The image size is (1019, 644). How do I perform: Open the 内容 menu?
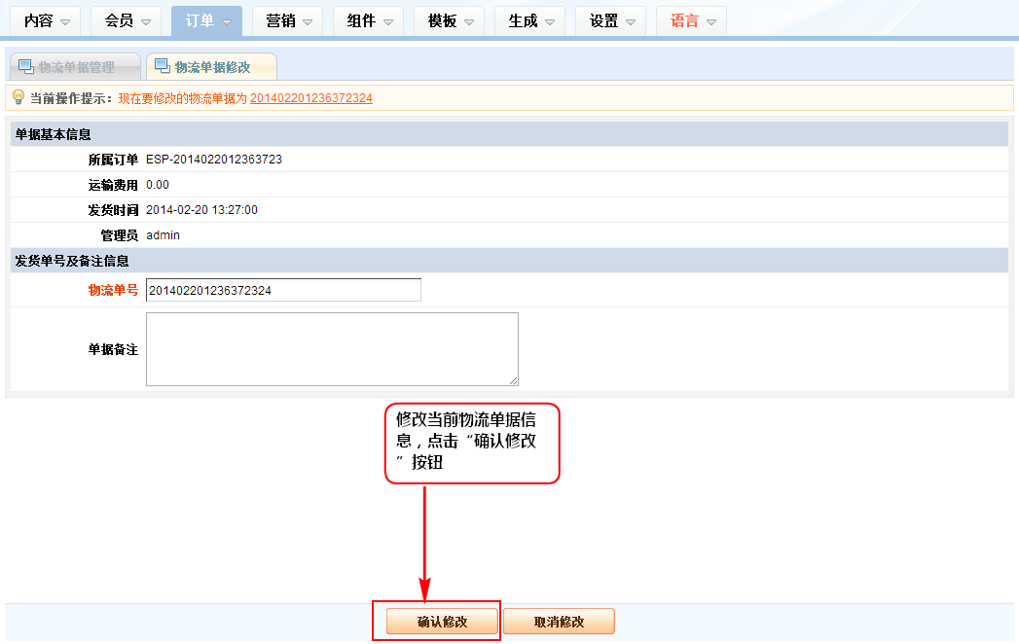point(47,20)
